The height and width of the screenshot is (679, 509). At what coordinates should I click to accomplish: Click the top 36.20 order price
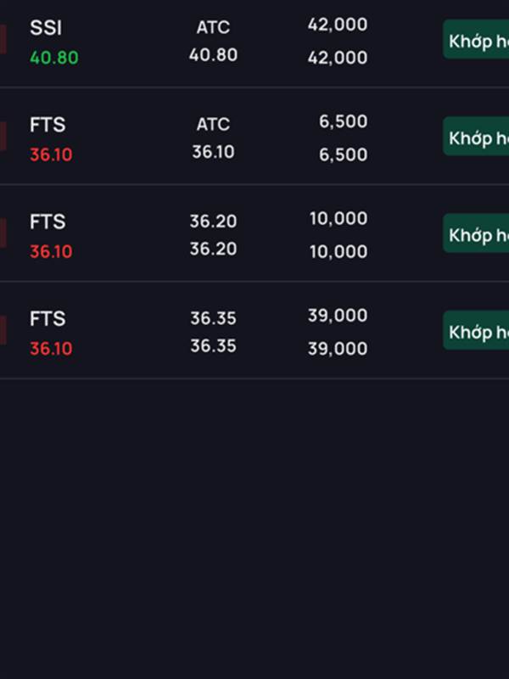(213, 222)
